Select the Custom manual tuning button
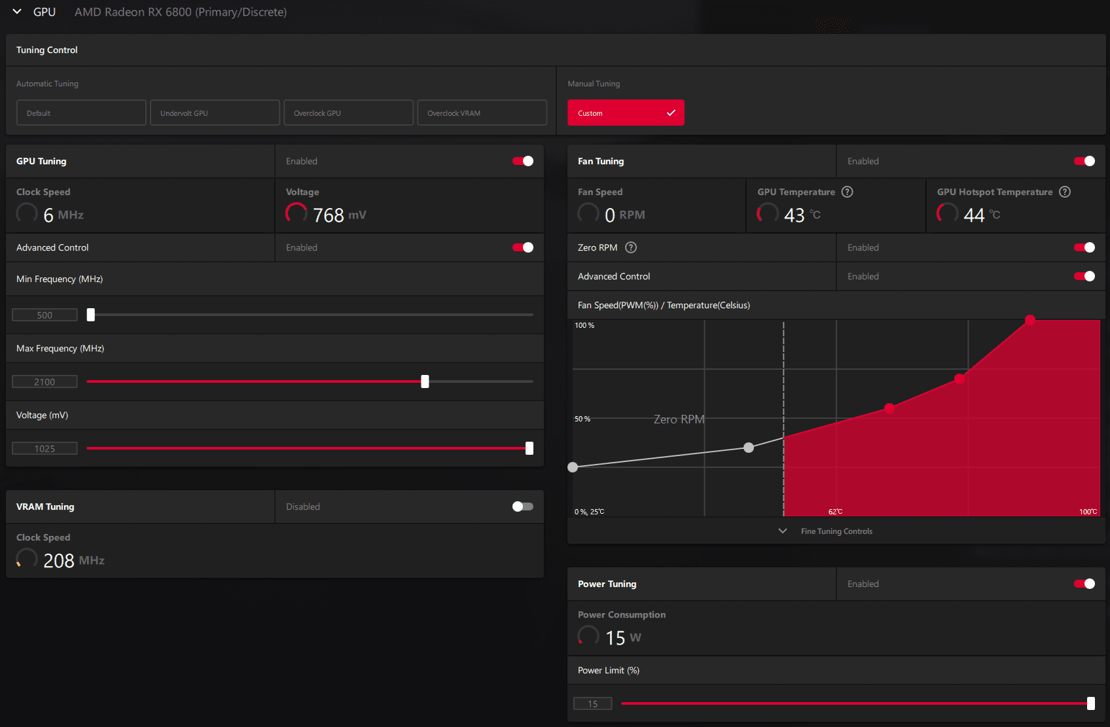 (x=626, y=113)
